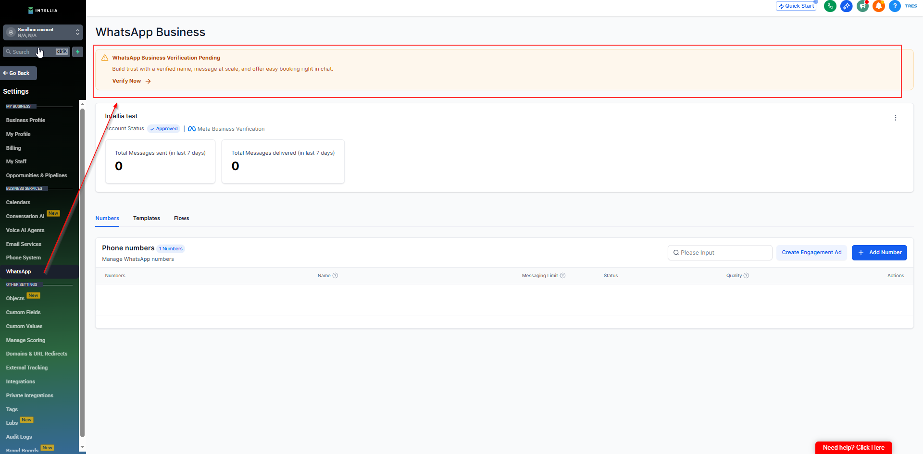The height and width of the screenshot is (454, 923).
Task: Click Meta Business Verification link
Action: click(231, 129)
